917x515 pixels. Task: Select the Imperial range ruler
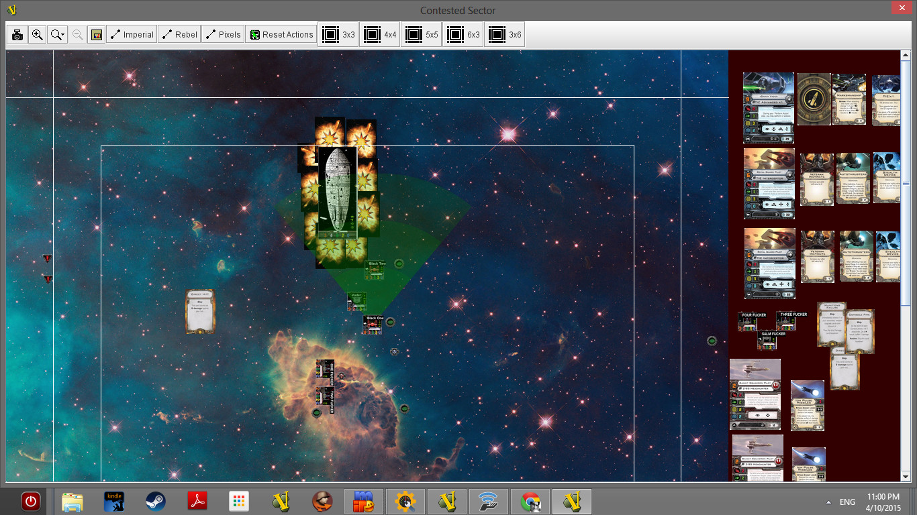coord(132,35)
